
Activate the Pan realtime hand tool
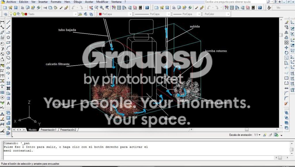click(x=91, y=8)
